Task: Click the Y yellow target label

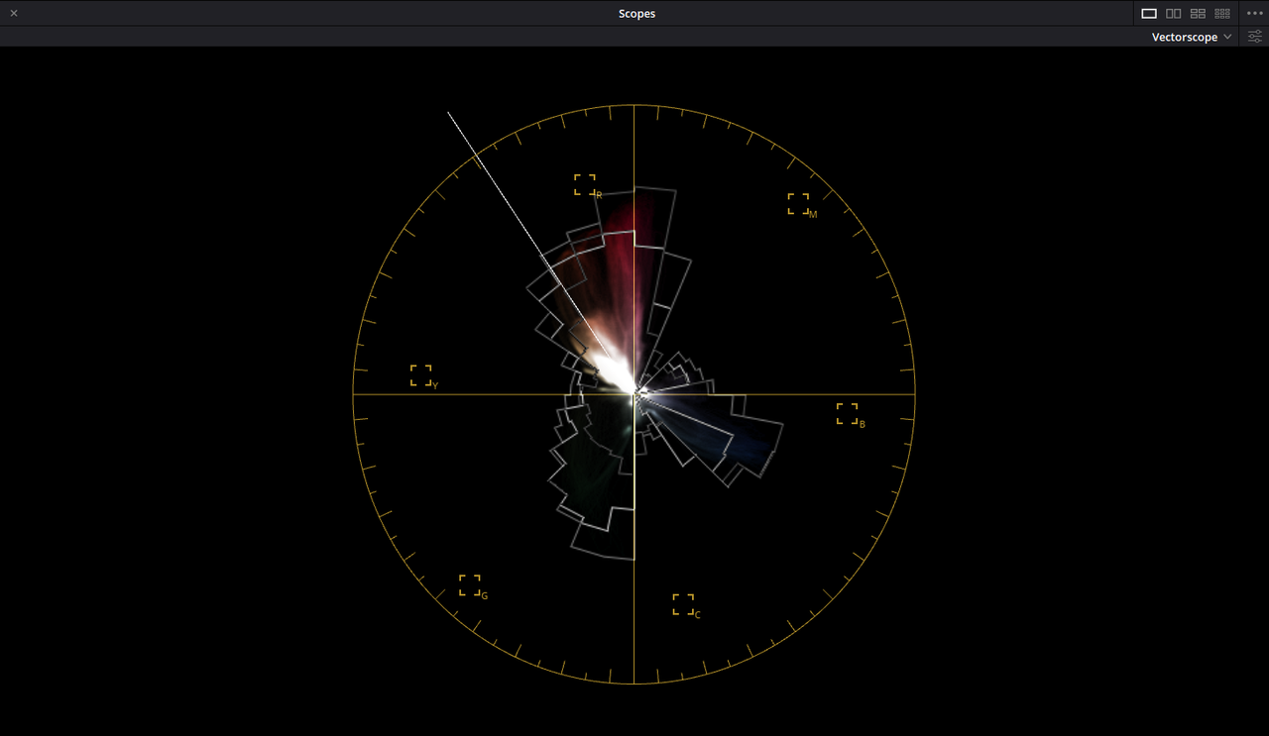Action: pyautogui.click(x=435, y=386)
